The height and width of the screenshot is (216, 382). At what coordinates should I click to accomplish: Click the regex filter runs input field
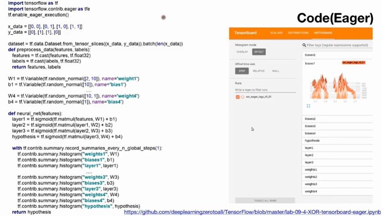(265, 90)
